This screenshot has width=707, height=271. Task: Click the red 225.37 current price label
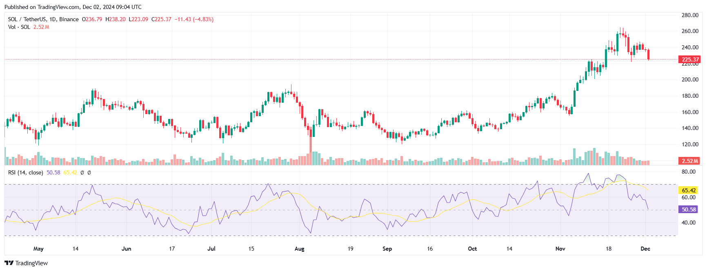tap(690, 59)
